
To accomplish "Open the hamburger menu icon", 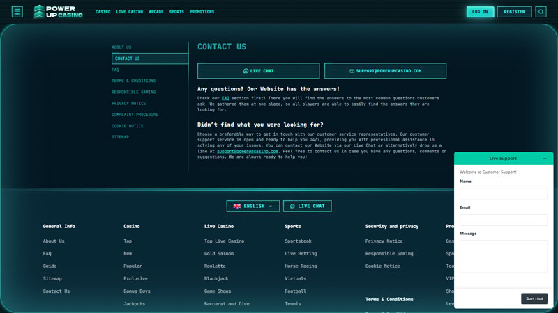I will click(17, 12).
